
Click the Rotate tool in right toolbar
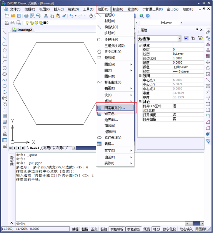pyautogui.click(x=208, y=68)
